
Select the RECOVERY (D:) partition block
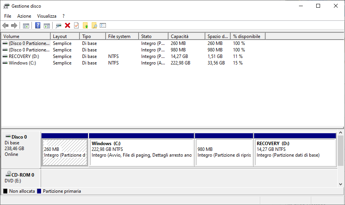[295, 152]
